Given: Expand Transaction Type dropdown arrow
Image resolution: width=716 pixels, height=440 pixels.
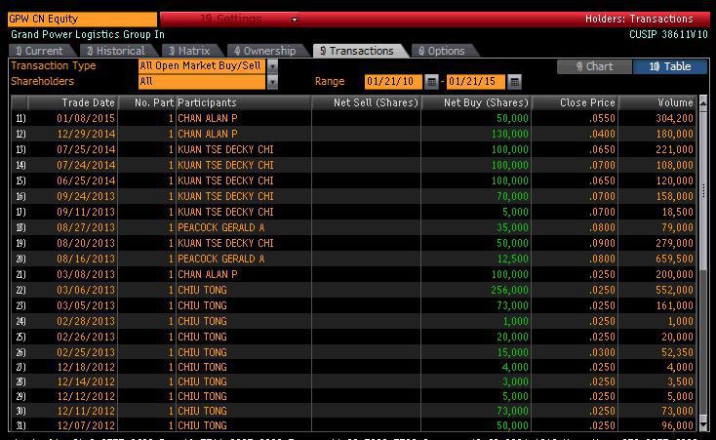Looking at the screenshot, I should [272, 66].
